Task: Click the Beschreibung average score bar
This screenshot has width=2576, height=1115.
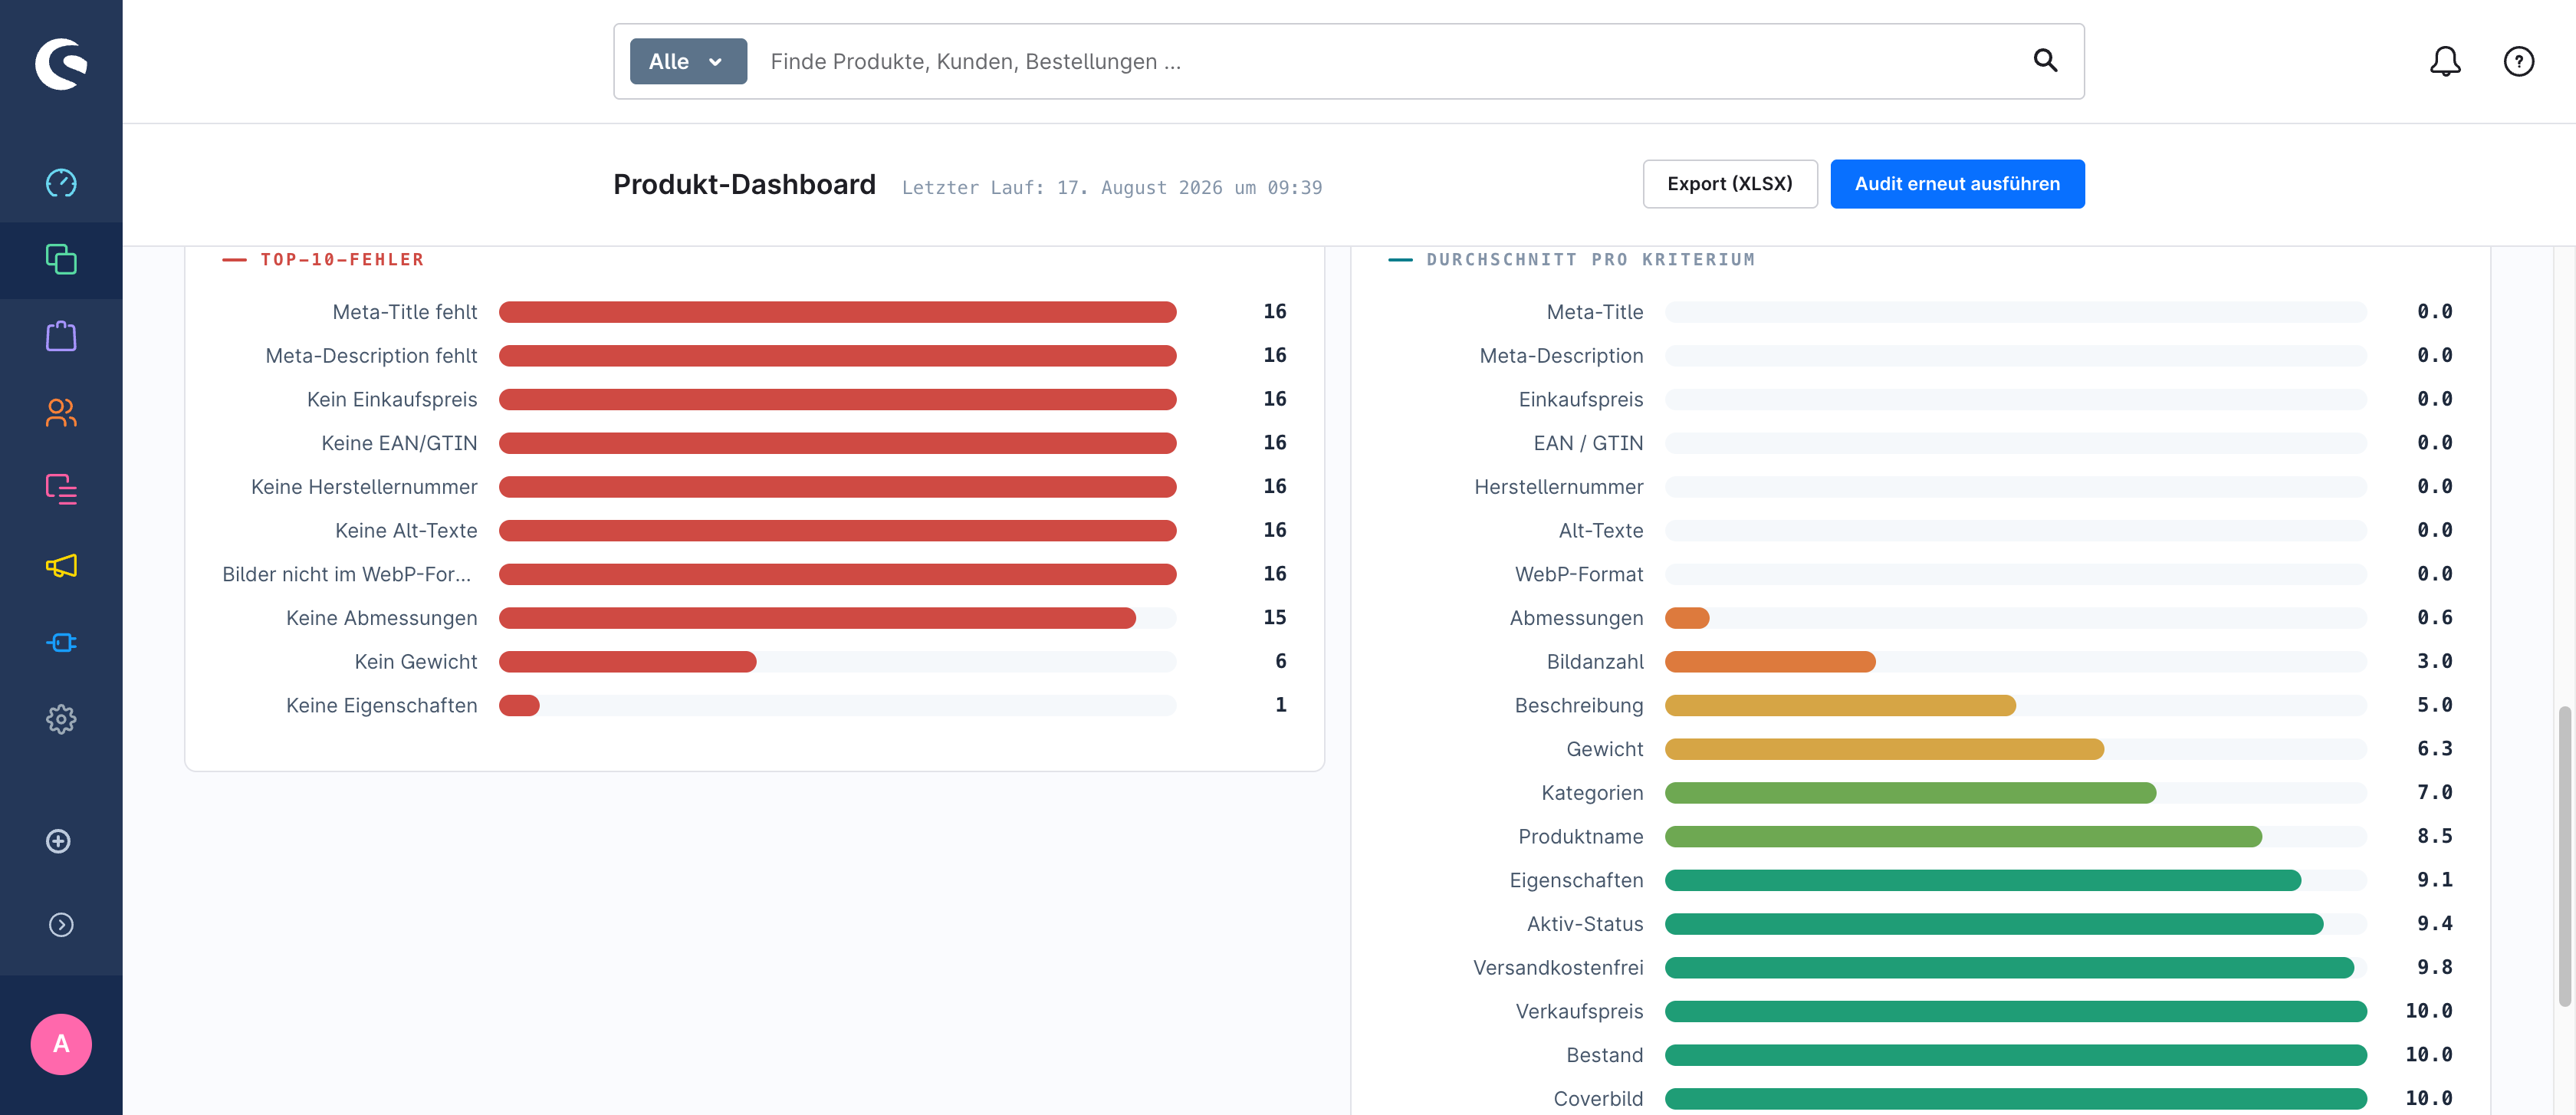Action: [2016, 706]
